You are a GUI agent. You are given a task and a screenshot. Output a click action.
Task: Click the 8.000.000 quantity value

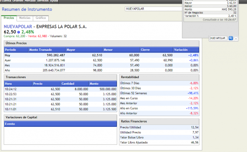[81, 89]
